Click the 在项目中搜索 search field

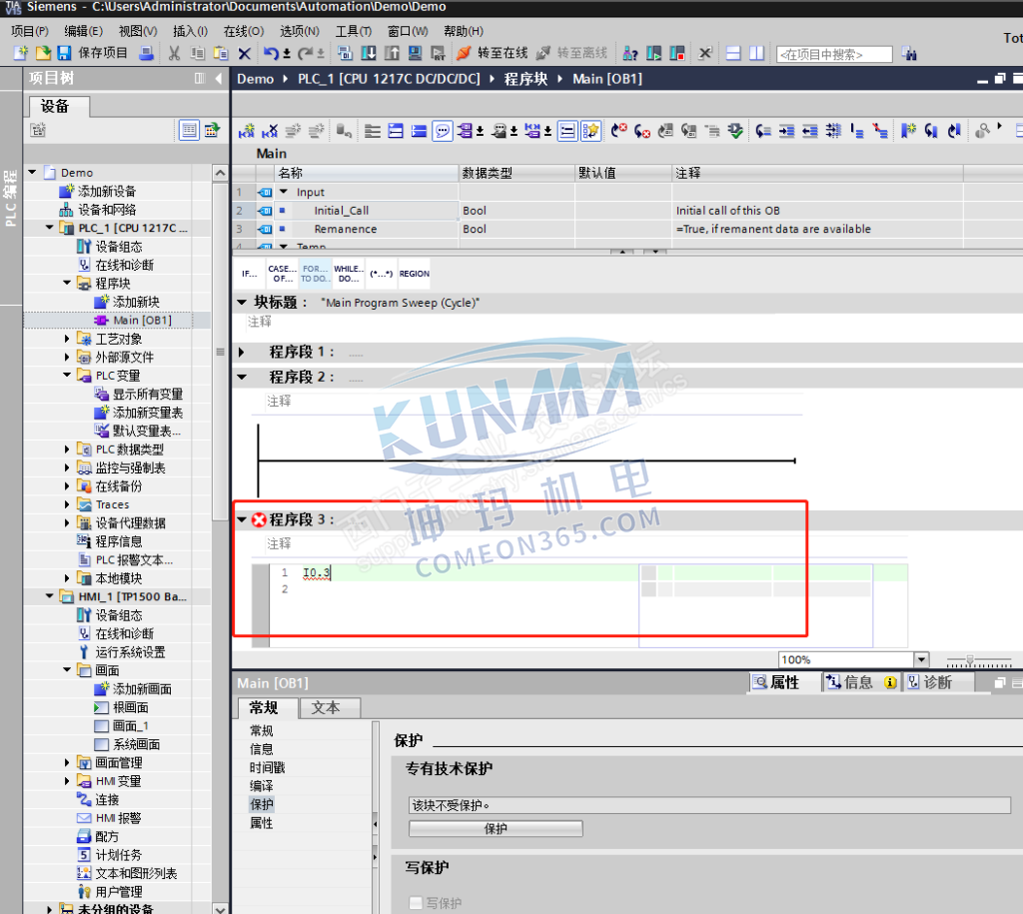pyautogui.click(x=834, y=54)
